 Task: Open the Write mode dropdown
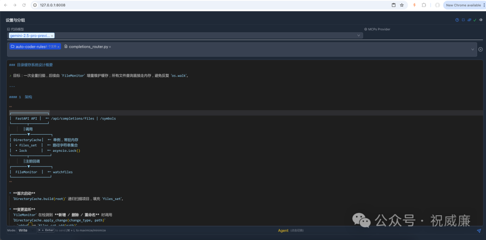tap(26, 231)
